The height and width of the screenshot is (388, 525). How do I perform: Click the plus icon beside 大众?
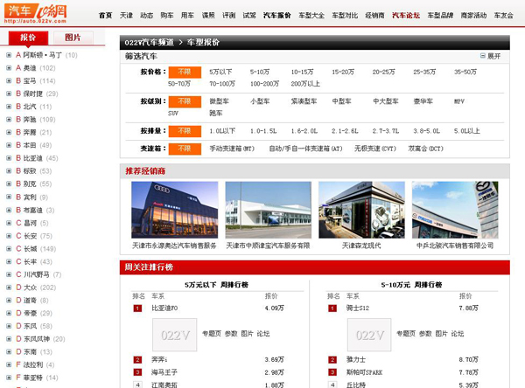point(8,287)
